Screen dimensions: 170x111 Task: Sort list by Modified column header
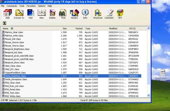pyautogui.click(x=117, y=28)
